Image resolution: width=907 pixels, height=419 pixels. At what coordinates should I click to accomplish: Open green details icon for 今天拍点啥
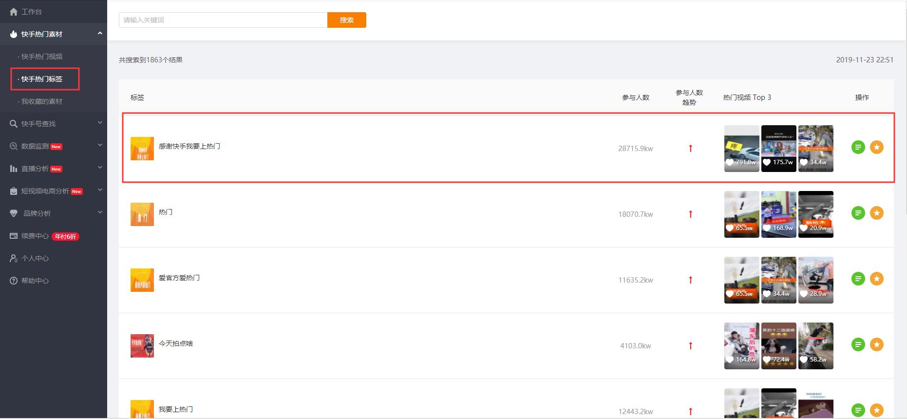point(858,344)
